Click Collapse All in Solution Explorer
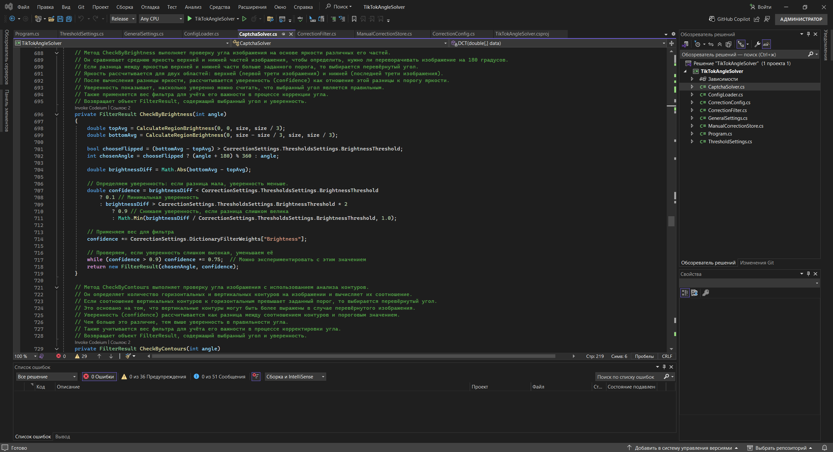The image size is (833, 452). coord(720,44)
